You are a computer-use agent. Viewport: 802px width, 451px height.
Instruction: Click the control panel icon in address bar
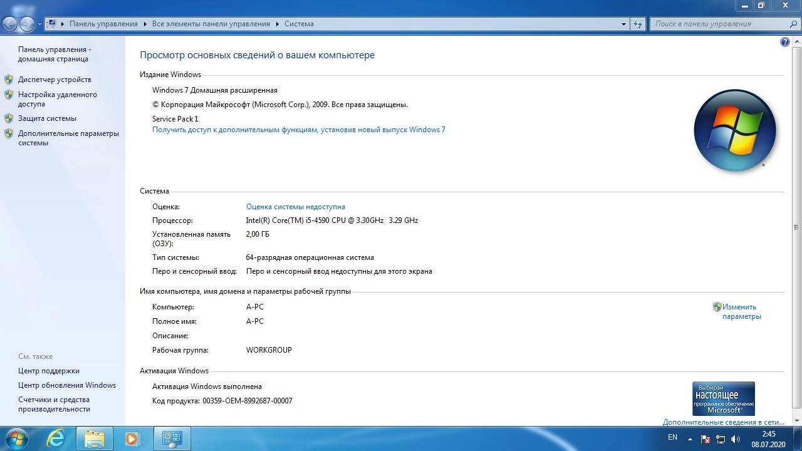click(x=52, y=24)
